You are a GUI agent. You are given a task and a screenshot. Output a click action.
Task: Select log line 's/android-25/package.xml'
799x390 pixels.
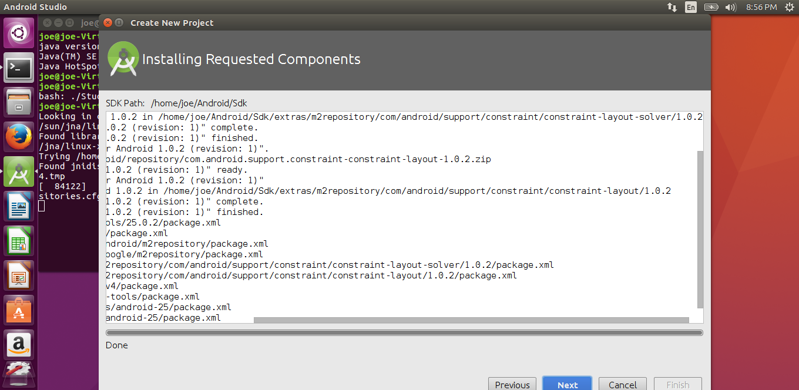click(x=169, y=307)
